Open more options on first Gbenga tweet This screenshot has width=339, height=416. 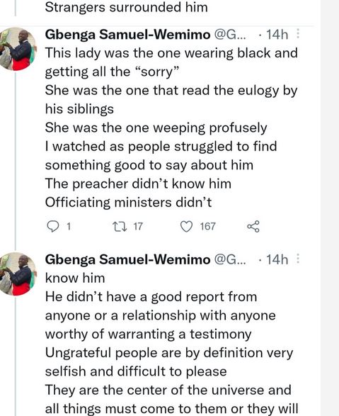click(x=298, y=34)
